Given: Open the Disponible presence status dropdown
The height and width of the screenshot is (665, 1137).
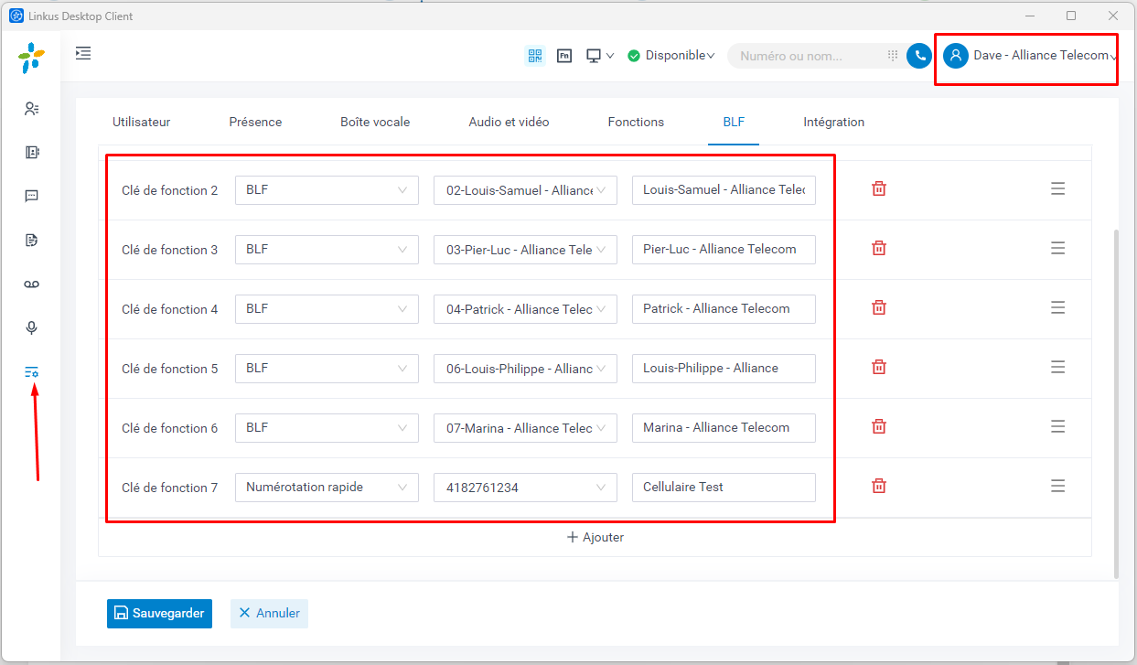Looking at the screenshot, I should 671,56.
